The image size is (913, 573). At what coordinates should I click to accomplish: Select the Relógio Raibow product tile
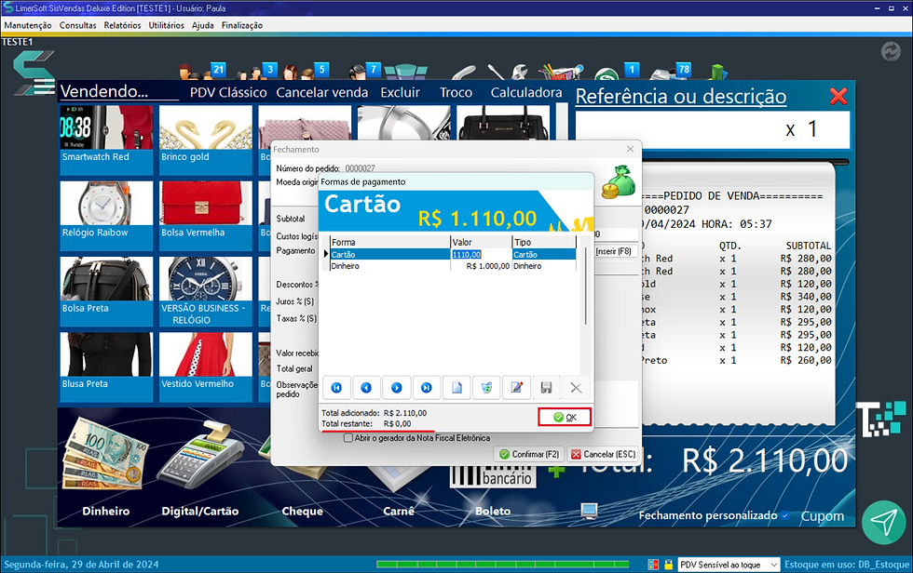click(106, 216)
